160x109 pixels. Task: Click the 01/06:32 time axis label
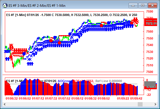12,98
